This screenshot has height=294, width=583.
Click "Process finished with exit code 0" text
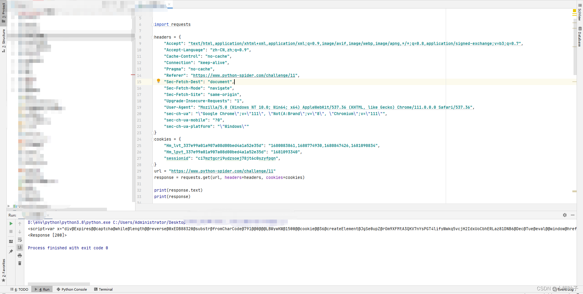pos(68,248)
